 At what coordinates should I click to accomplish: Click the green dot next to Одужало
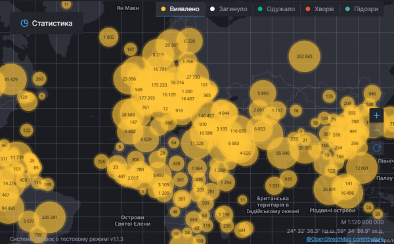click(x=260, y=9)
